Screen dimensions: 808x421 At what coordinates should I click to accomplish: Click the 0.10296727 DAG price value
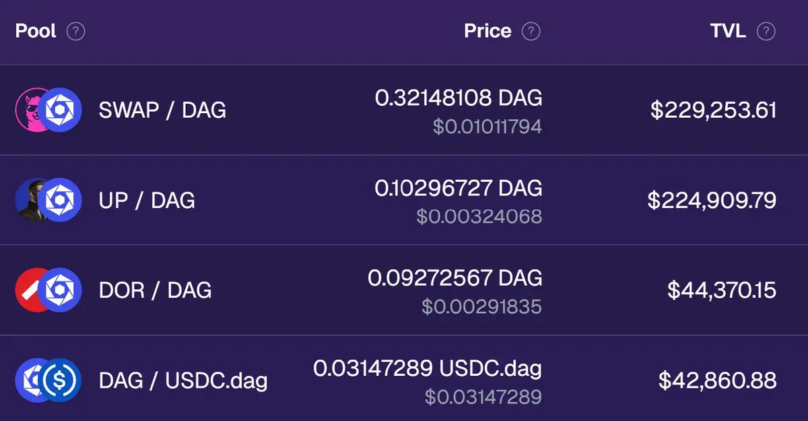pyautogui.click(x=458, y=188)
